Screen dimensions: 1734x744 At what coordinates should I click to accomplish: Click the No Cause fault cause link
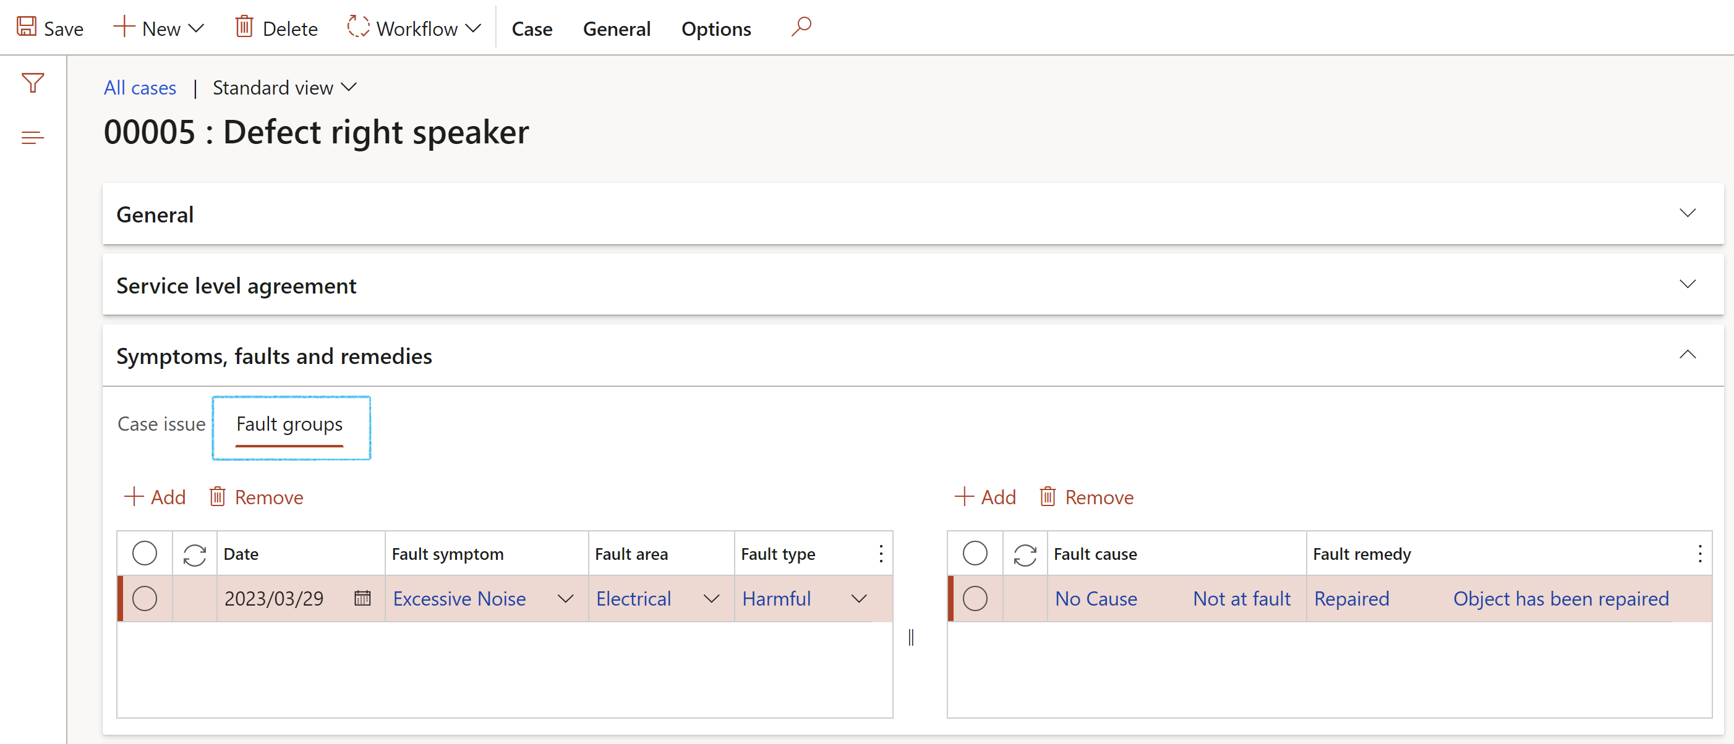click(x=1096, y=598)
